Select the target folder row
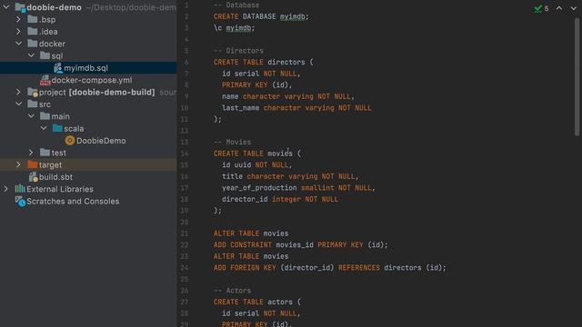This screenshot has width=582, height=327. click(x=88, y=164)
